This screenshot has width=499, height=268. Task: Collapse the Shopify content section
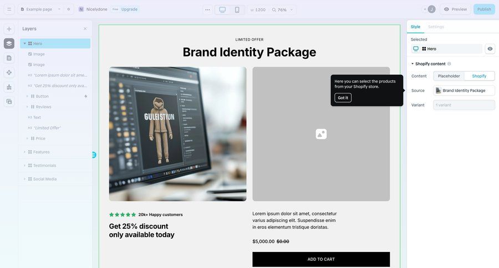[x=413, y=64]
